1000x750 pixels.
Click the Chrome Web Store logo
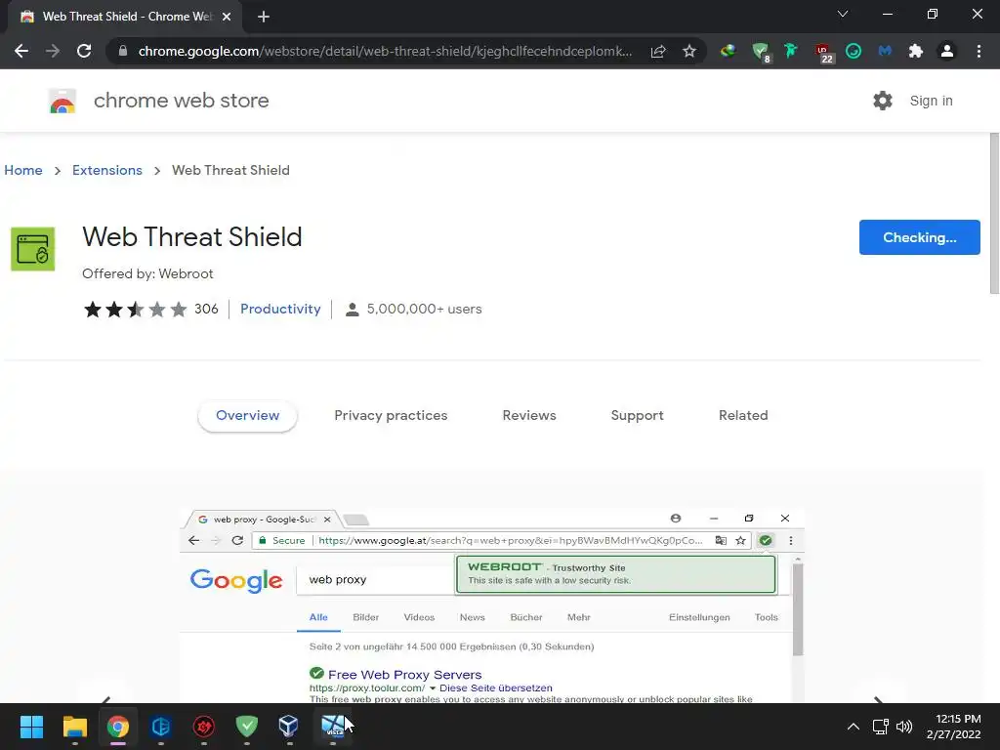click(62, 101)
